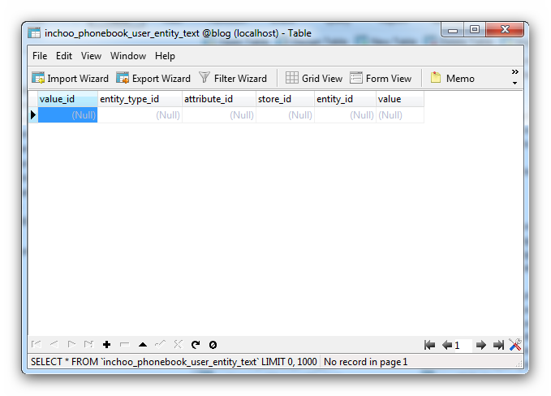Viewport: 551px width, 396px height.
Task: Click the refresh record icon
Action: 196,345
